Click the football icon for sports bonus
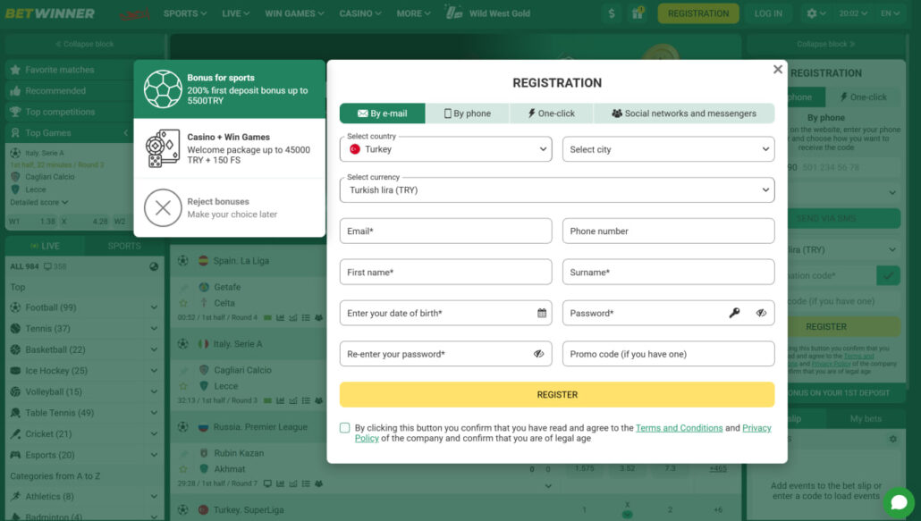Viewport: 921px width, 521px height. [163, 89]
